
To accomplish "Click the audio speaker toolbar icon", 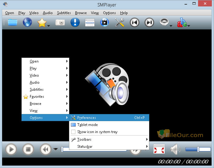I will [164, 22].
